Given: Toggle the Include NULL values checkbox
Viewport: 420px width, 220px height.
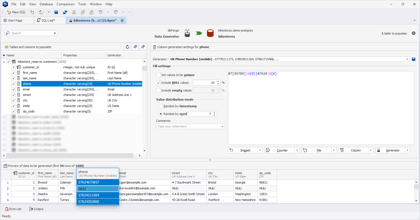Looking at the screenshot, I should pyautogui.click(x=158, y=83).
